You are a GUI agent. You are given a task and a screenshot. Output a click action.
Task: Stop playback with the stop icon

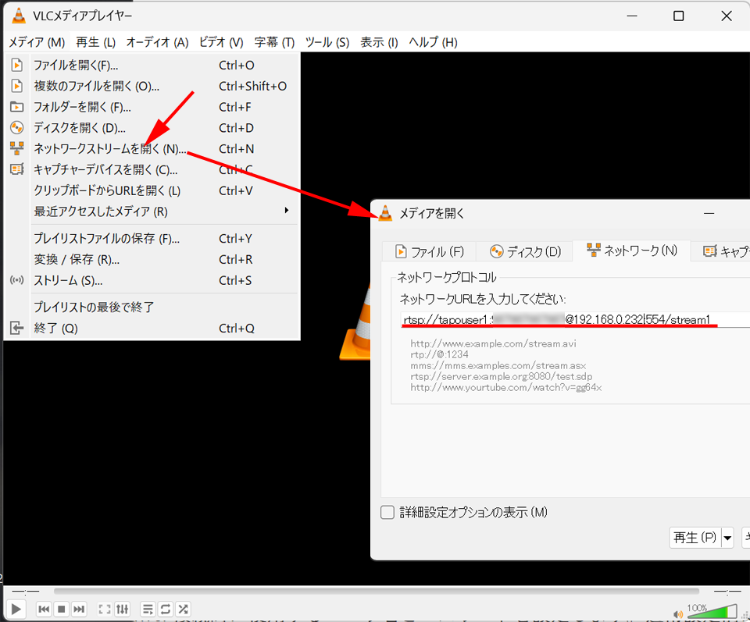pyautogui.click(x=62, y=609)
